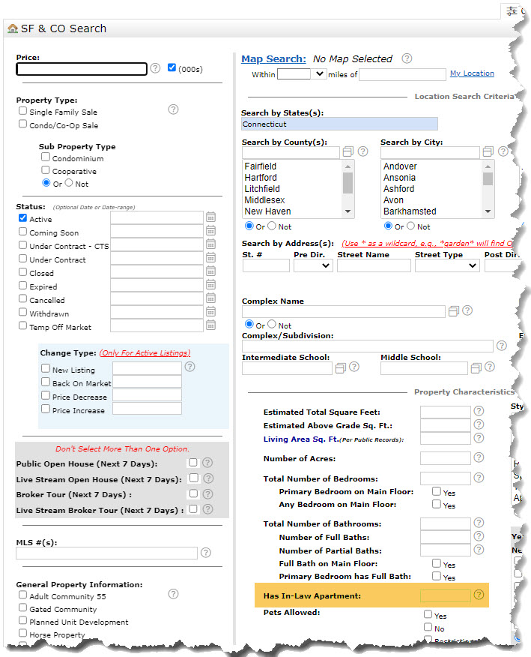Open help for Public Open House option
This screenshot has width=531, height=657.
tap(207, 463)
